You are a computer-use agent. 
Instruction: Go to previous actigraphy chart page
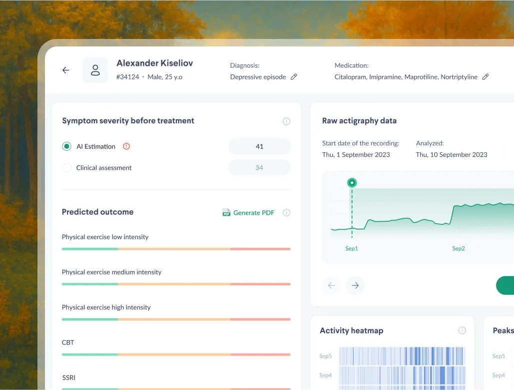[x=331, y=286]
